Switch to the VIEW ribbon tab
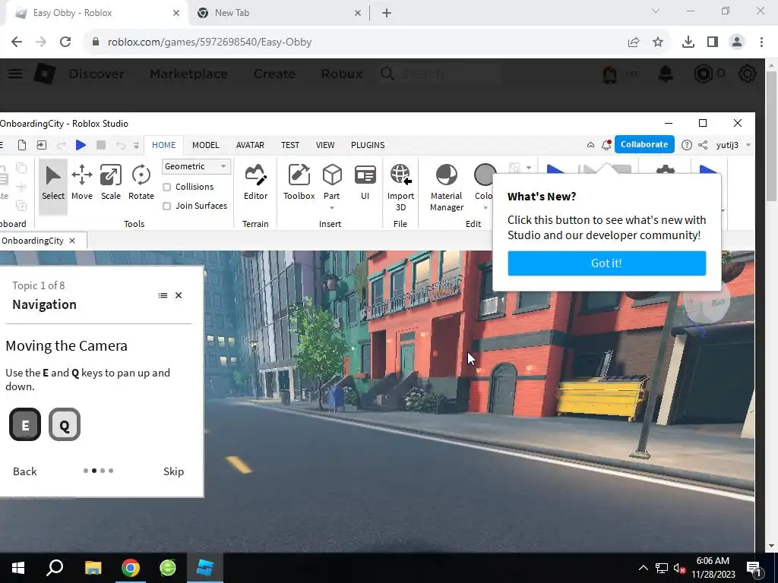778x583 pixels. point(325,145)
